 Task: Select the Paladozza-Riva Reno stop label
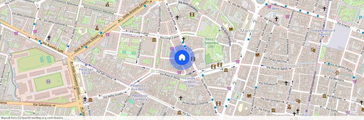[x=138, y=87]
